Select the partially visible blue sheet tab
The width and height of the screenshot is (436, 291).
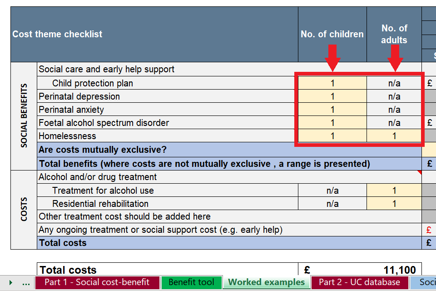424,282
